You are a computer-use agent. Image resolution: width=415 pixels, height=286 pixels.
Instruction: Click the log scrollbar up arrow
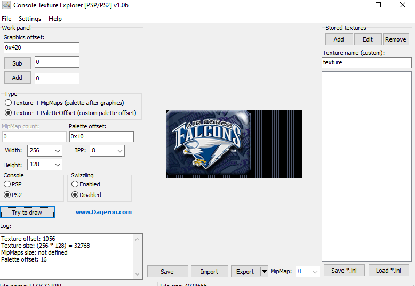point(138,239)
